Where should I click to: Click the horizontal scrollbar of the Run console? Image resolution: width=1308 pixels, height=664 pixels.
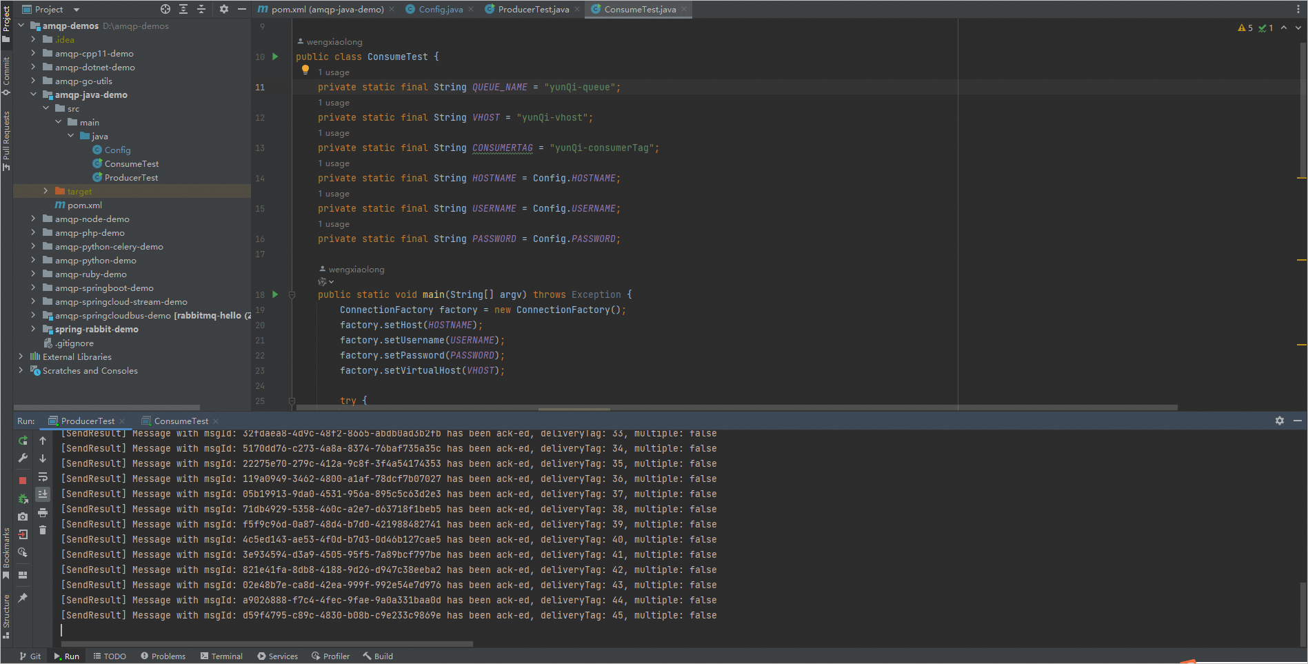point(267,644)
